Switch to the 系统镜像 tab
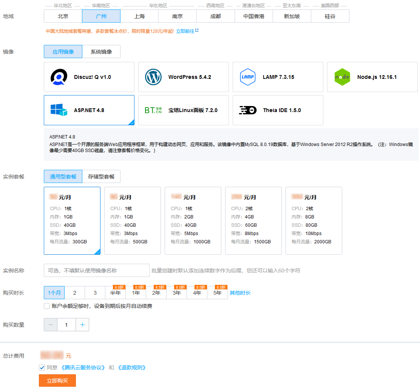The width and height of the screenshot is (420, 389). [x=101, y=51]
